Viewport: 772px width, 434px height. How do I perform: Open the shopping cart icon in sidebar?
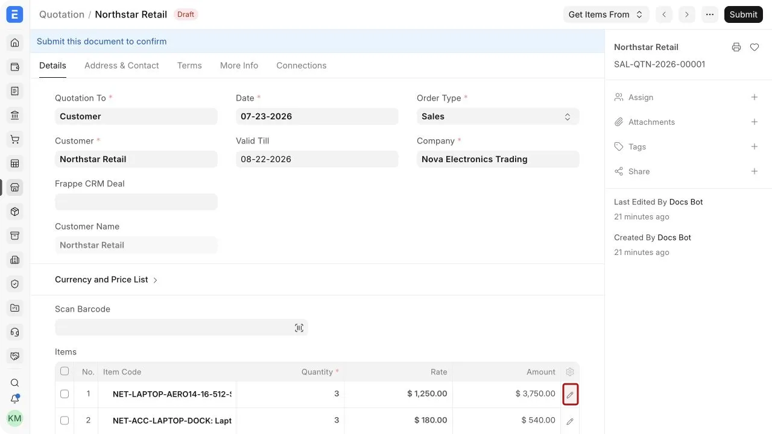coord(15,139)
